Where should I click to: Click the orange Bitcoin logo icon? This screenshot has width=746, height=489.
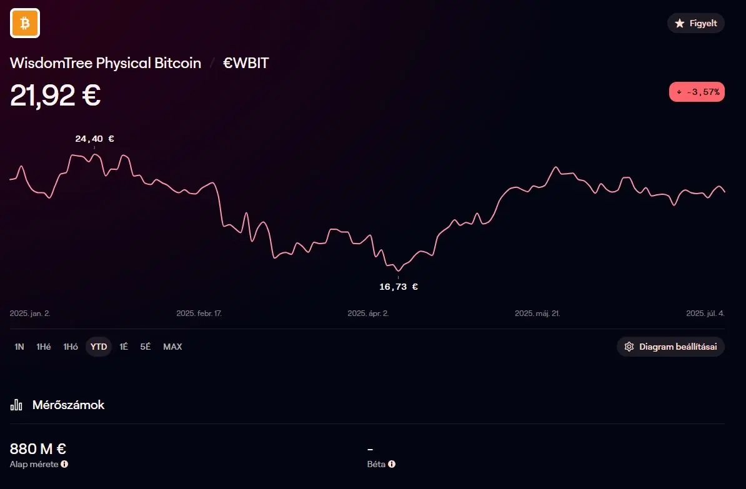pos(25,23)
